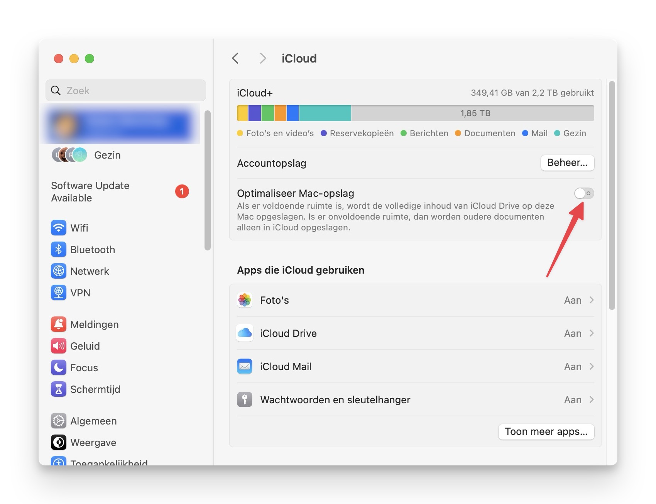The width and height of the screenshot is (656, 504).
Task: Click teal Gezin storage bar segment
Action: pos(325,113)
